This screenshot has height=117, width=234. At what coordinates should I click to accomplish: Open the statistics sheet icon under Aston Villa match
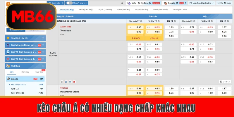(x=66, y=82)
